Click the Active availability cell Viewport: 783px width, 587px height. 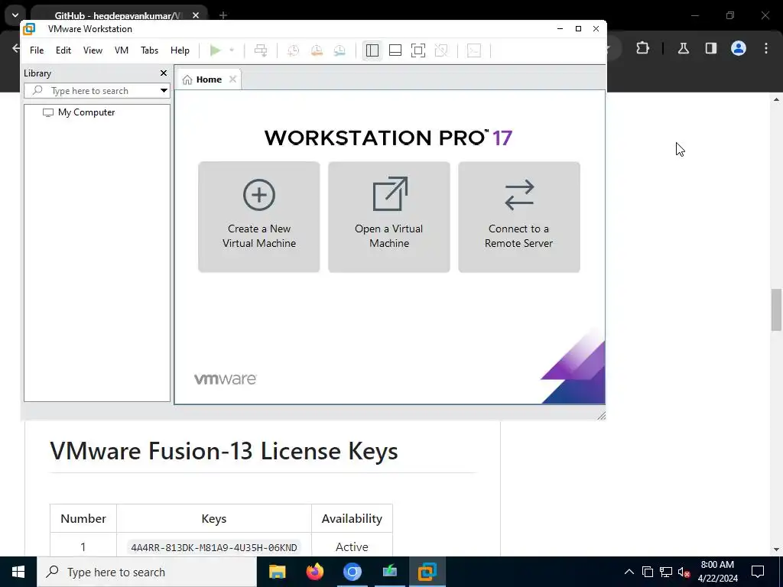point(352,547)
